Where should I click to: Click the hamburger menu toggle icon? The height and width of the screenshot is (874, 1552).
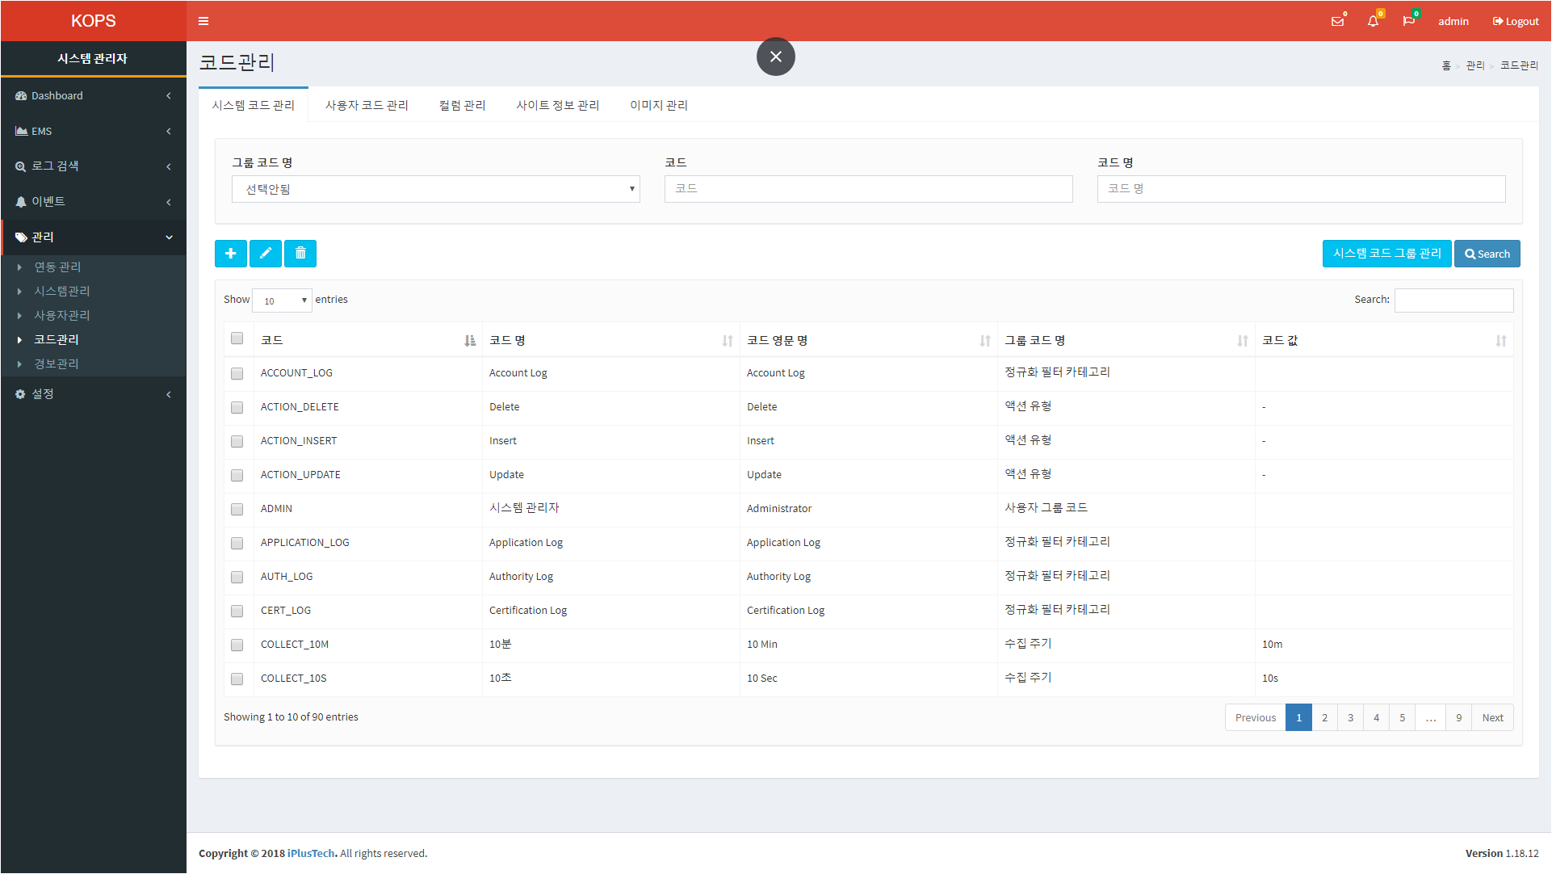[203, 21]
